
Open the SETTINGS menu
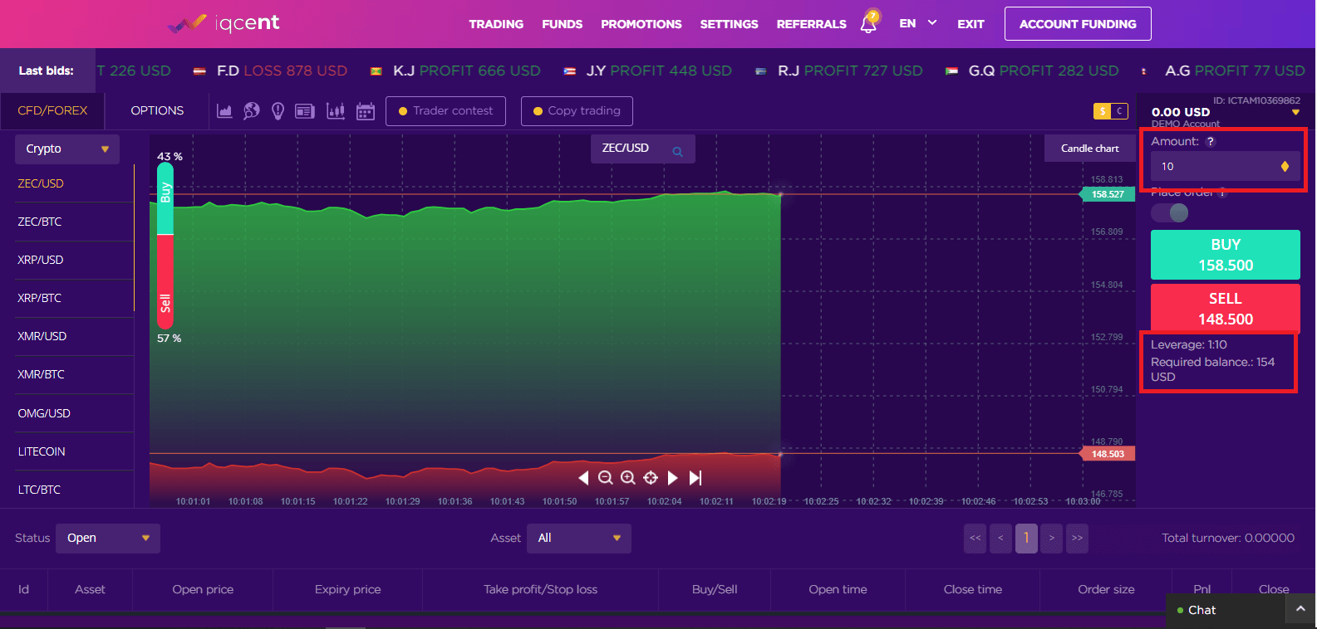tap(729, 24)
